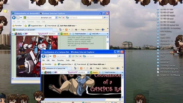The height and width of the screenshot is (103, 183).
Task: Open Tools menu in Campus Rat menu bar
Action: point(67,60)
